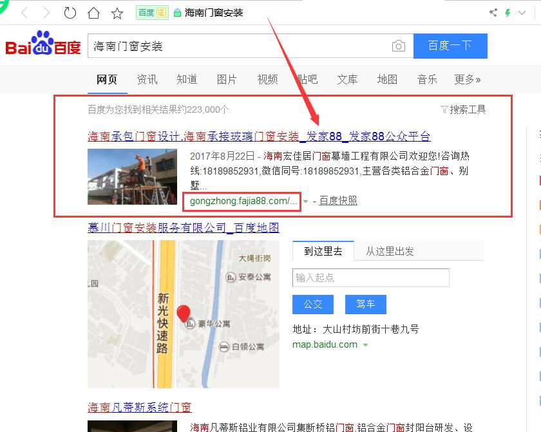Viewport: 541px width, 432px height.
Task: Click the 公交 transit button
Action: click(313, 304)
